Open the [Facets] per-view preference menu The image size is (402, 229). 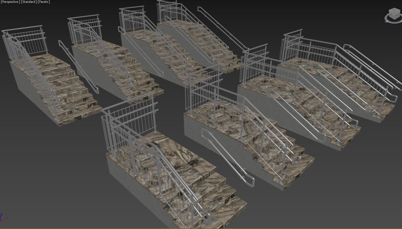pos(44,2)
